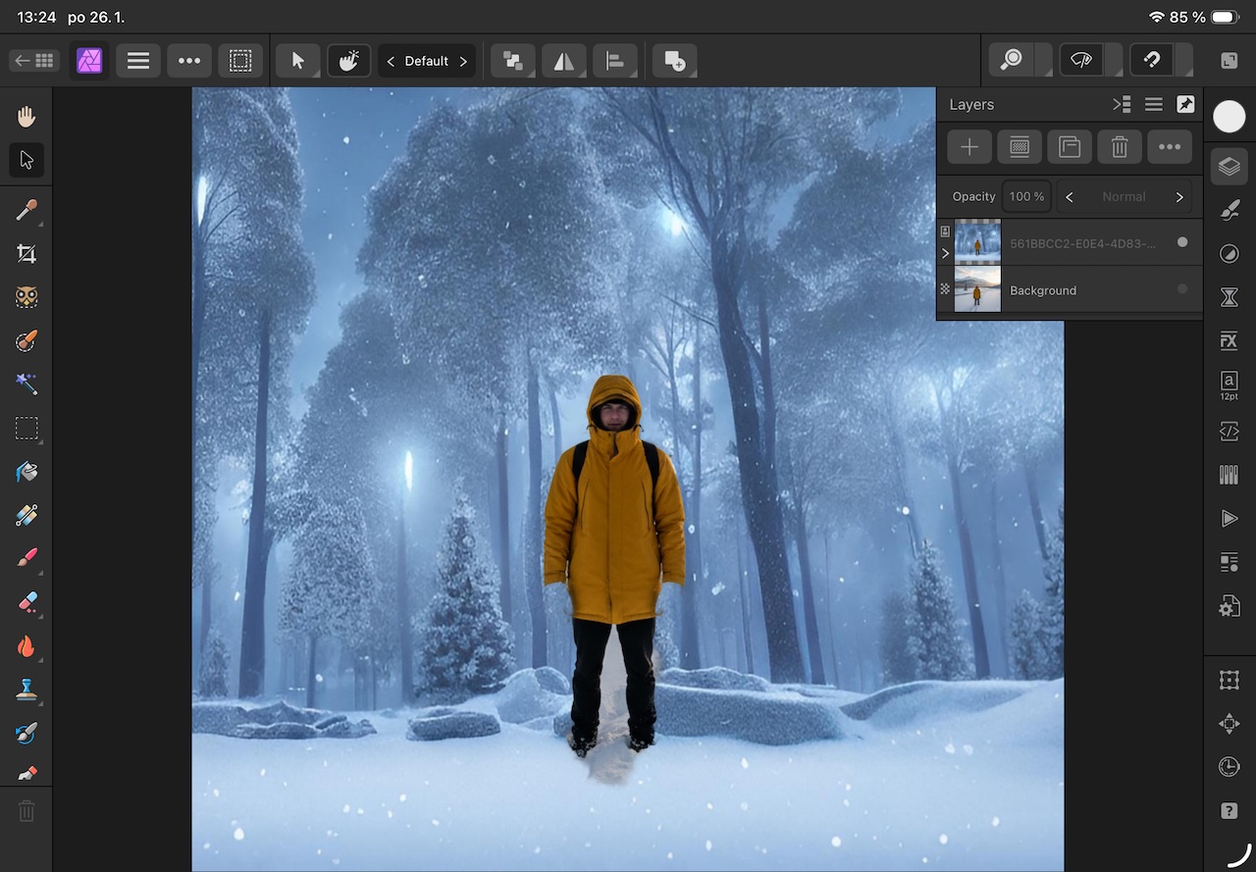1256x872 pixels.
Task: Switch to the previous blend mode arrow
Action: pyautogui.click(x=1070, y=197)
